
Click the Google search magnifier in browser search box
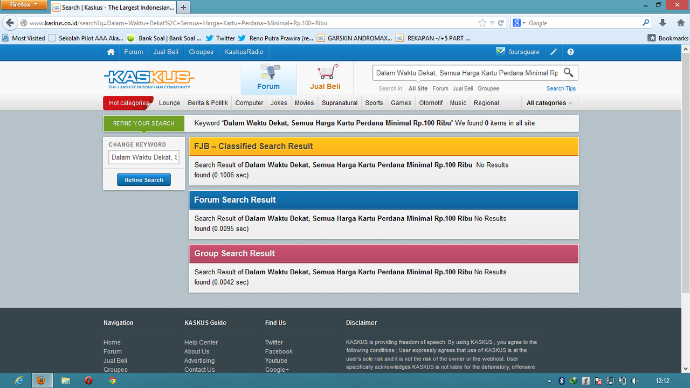(646, 23)
